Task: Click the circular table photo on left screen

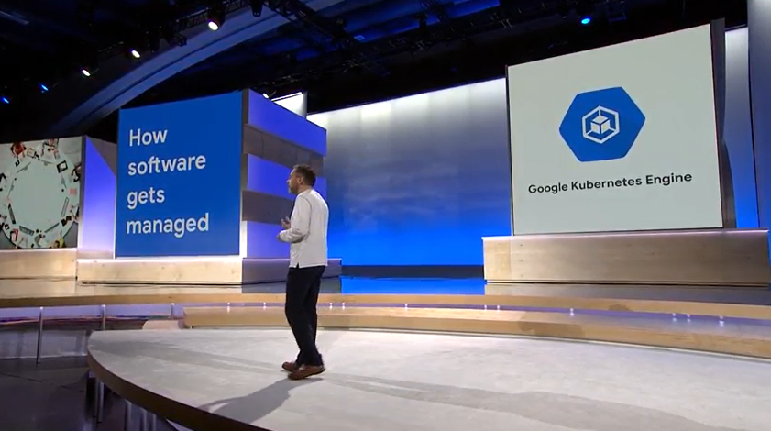Action: tap(39, 193)
